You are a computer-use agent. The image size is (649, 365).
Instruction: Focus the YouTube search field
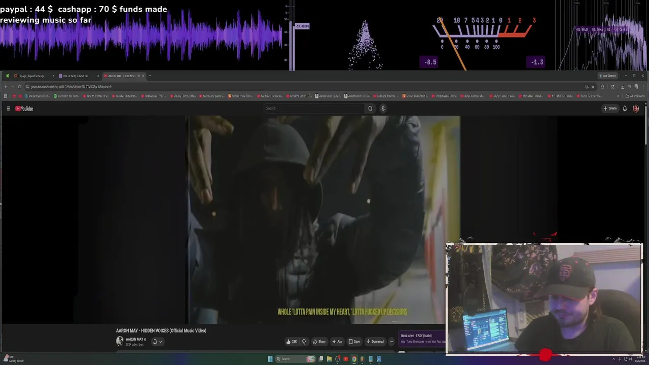(x=314, y=108)
